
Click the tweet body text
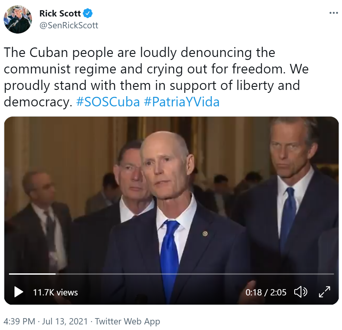tap(156, 77)
